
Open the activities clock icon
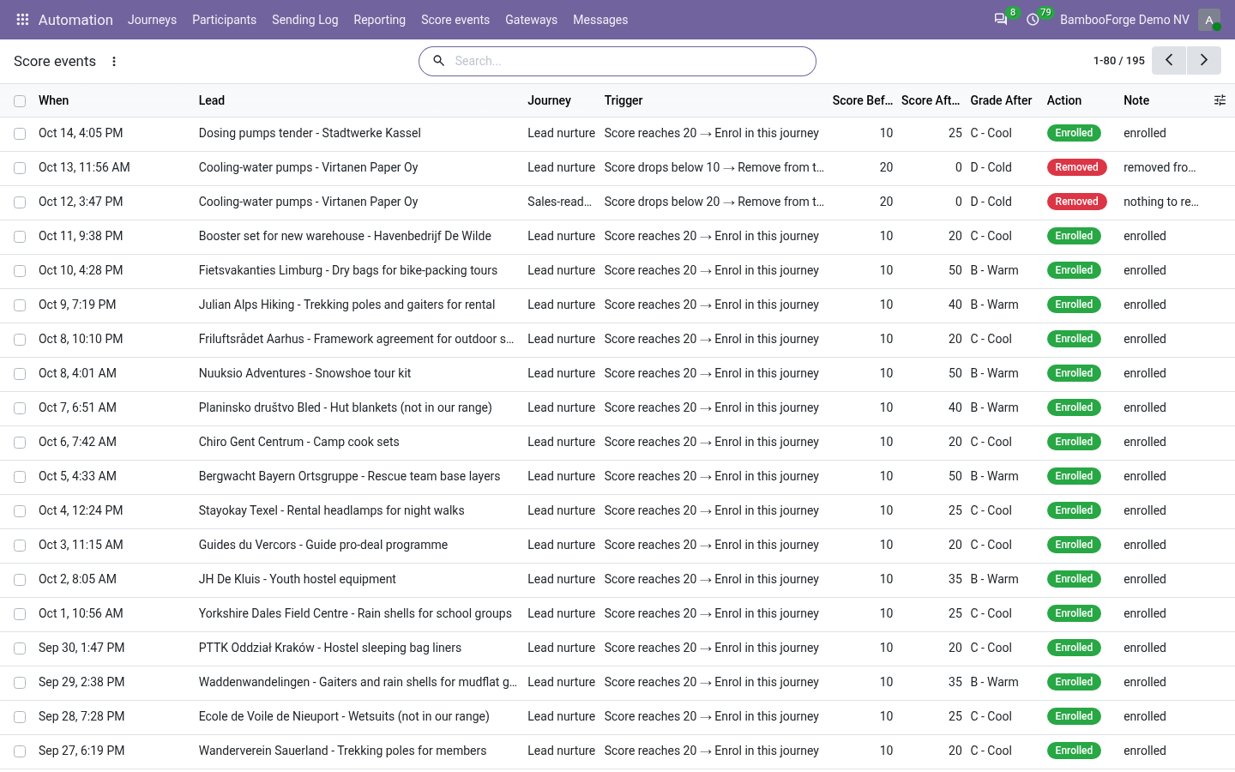click(1033, 20)
